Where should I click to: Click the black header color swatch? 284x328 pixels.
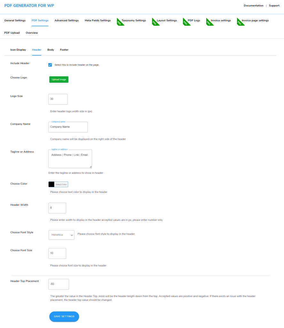pos(52,184)
